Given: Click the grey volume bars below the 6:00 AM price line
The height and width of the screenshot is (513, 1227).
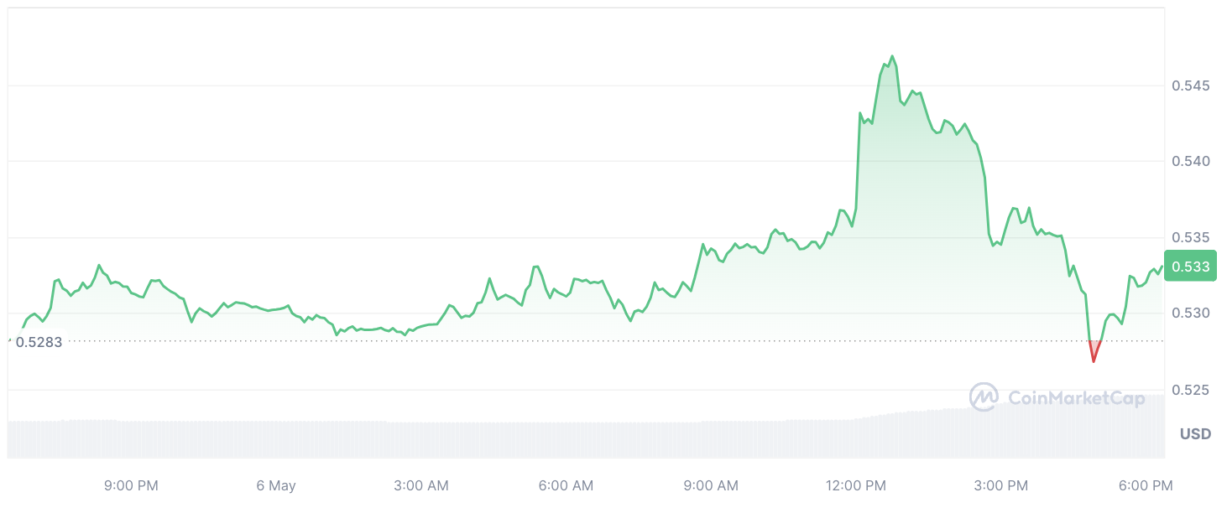Looking at the screenshot, I should pyautogui.click(x=566, y=440).
